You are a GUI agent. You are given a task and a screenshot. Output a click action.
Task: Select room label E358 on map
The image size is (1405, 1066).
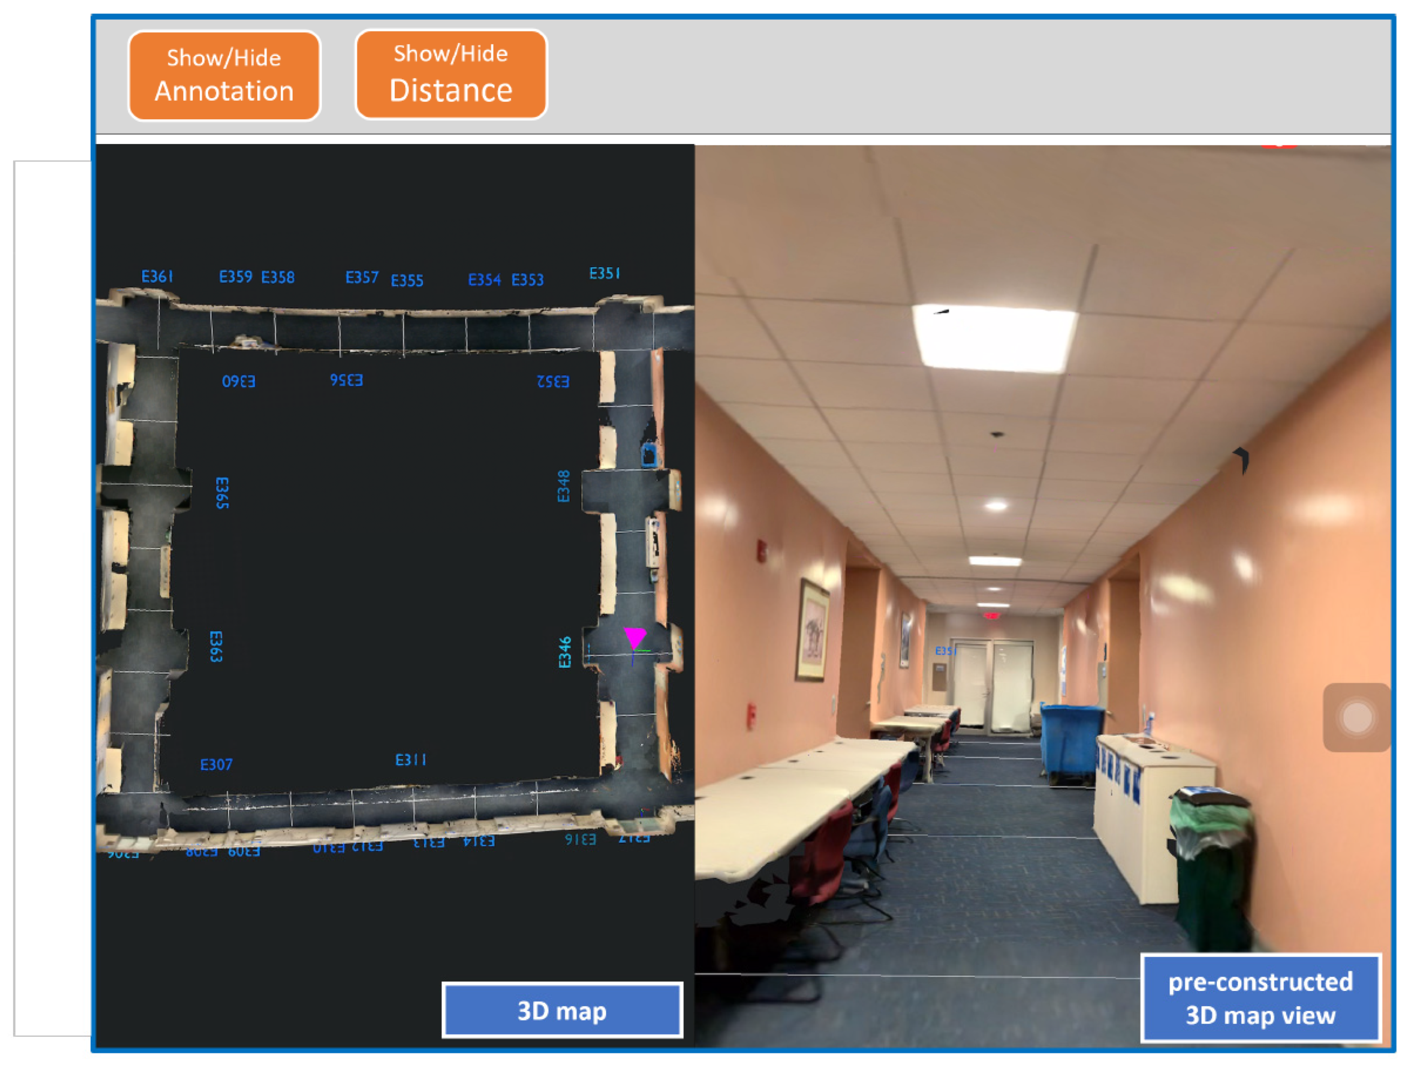point(277,277)
